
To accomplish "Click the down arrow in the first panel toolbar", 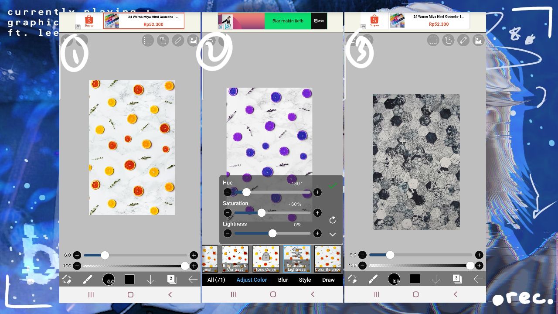I will point(150,280).
